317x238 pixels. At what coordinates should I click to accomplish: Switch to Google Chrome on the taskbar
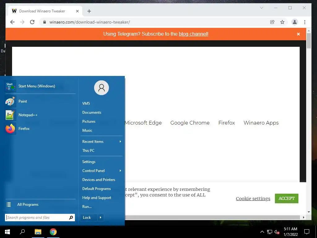point(53,232)
